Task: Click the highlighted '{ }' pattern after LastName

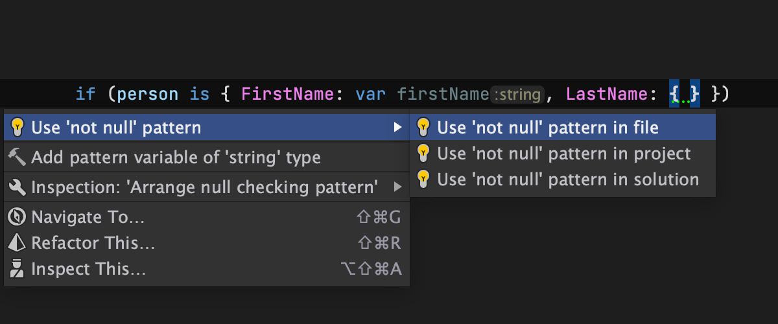Action: point(684,94)
